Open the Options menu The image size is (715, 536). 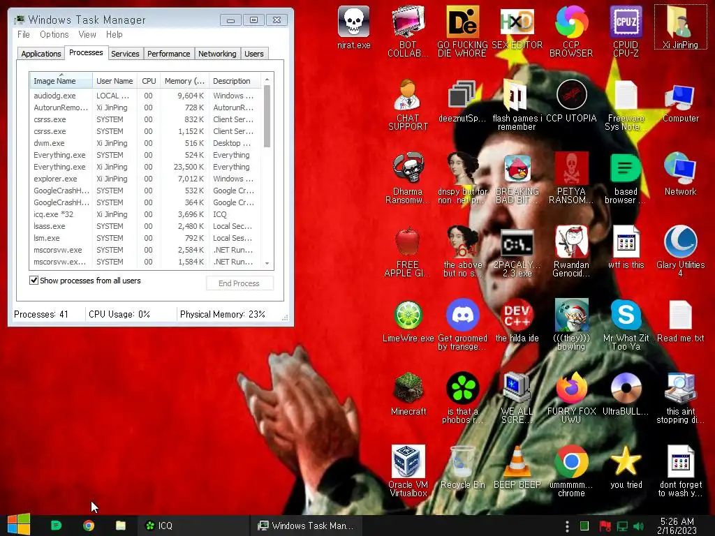pyautogui.click(x=54, y=34)
